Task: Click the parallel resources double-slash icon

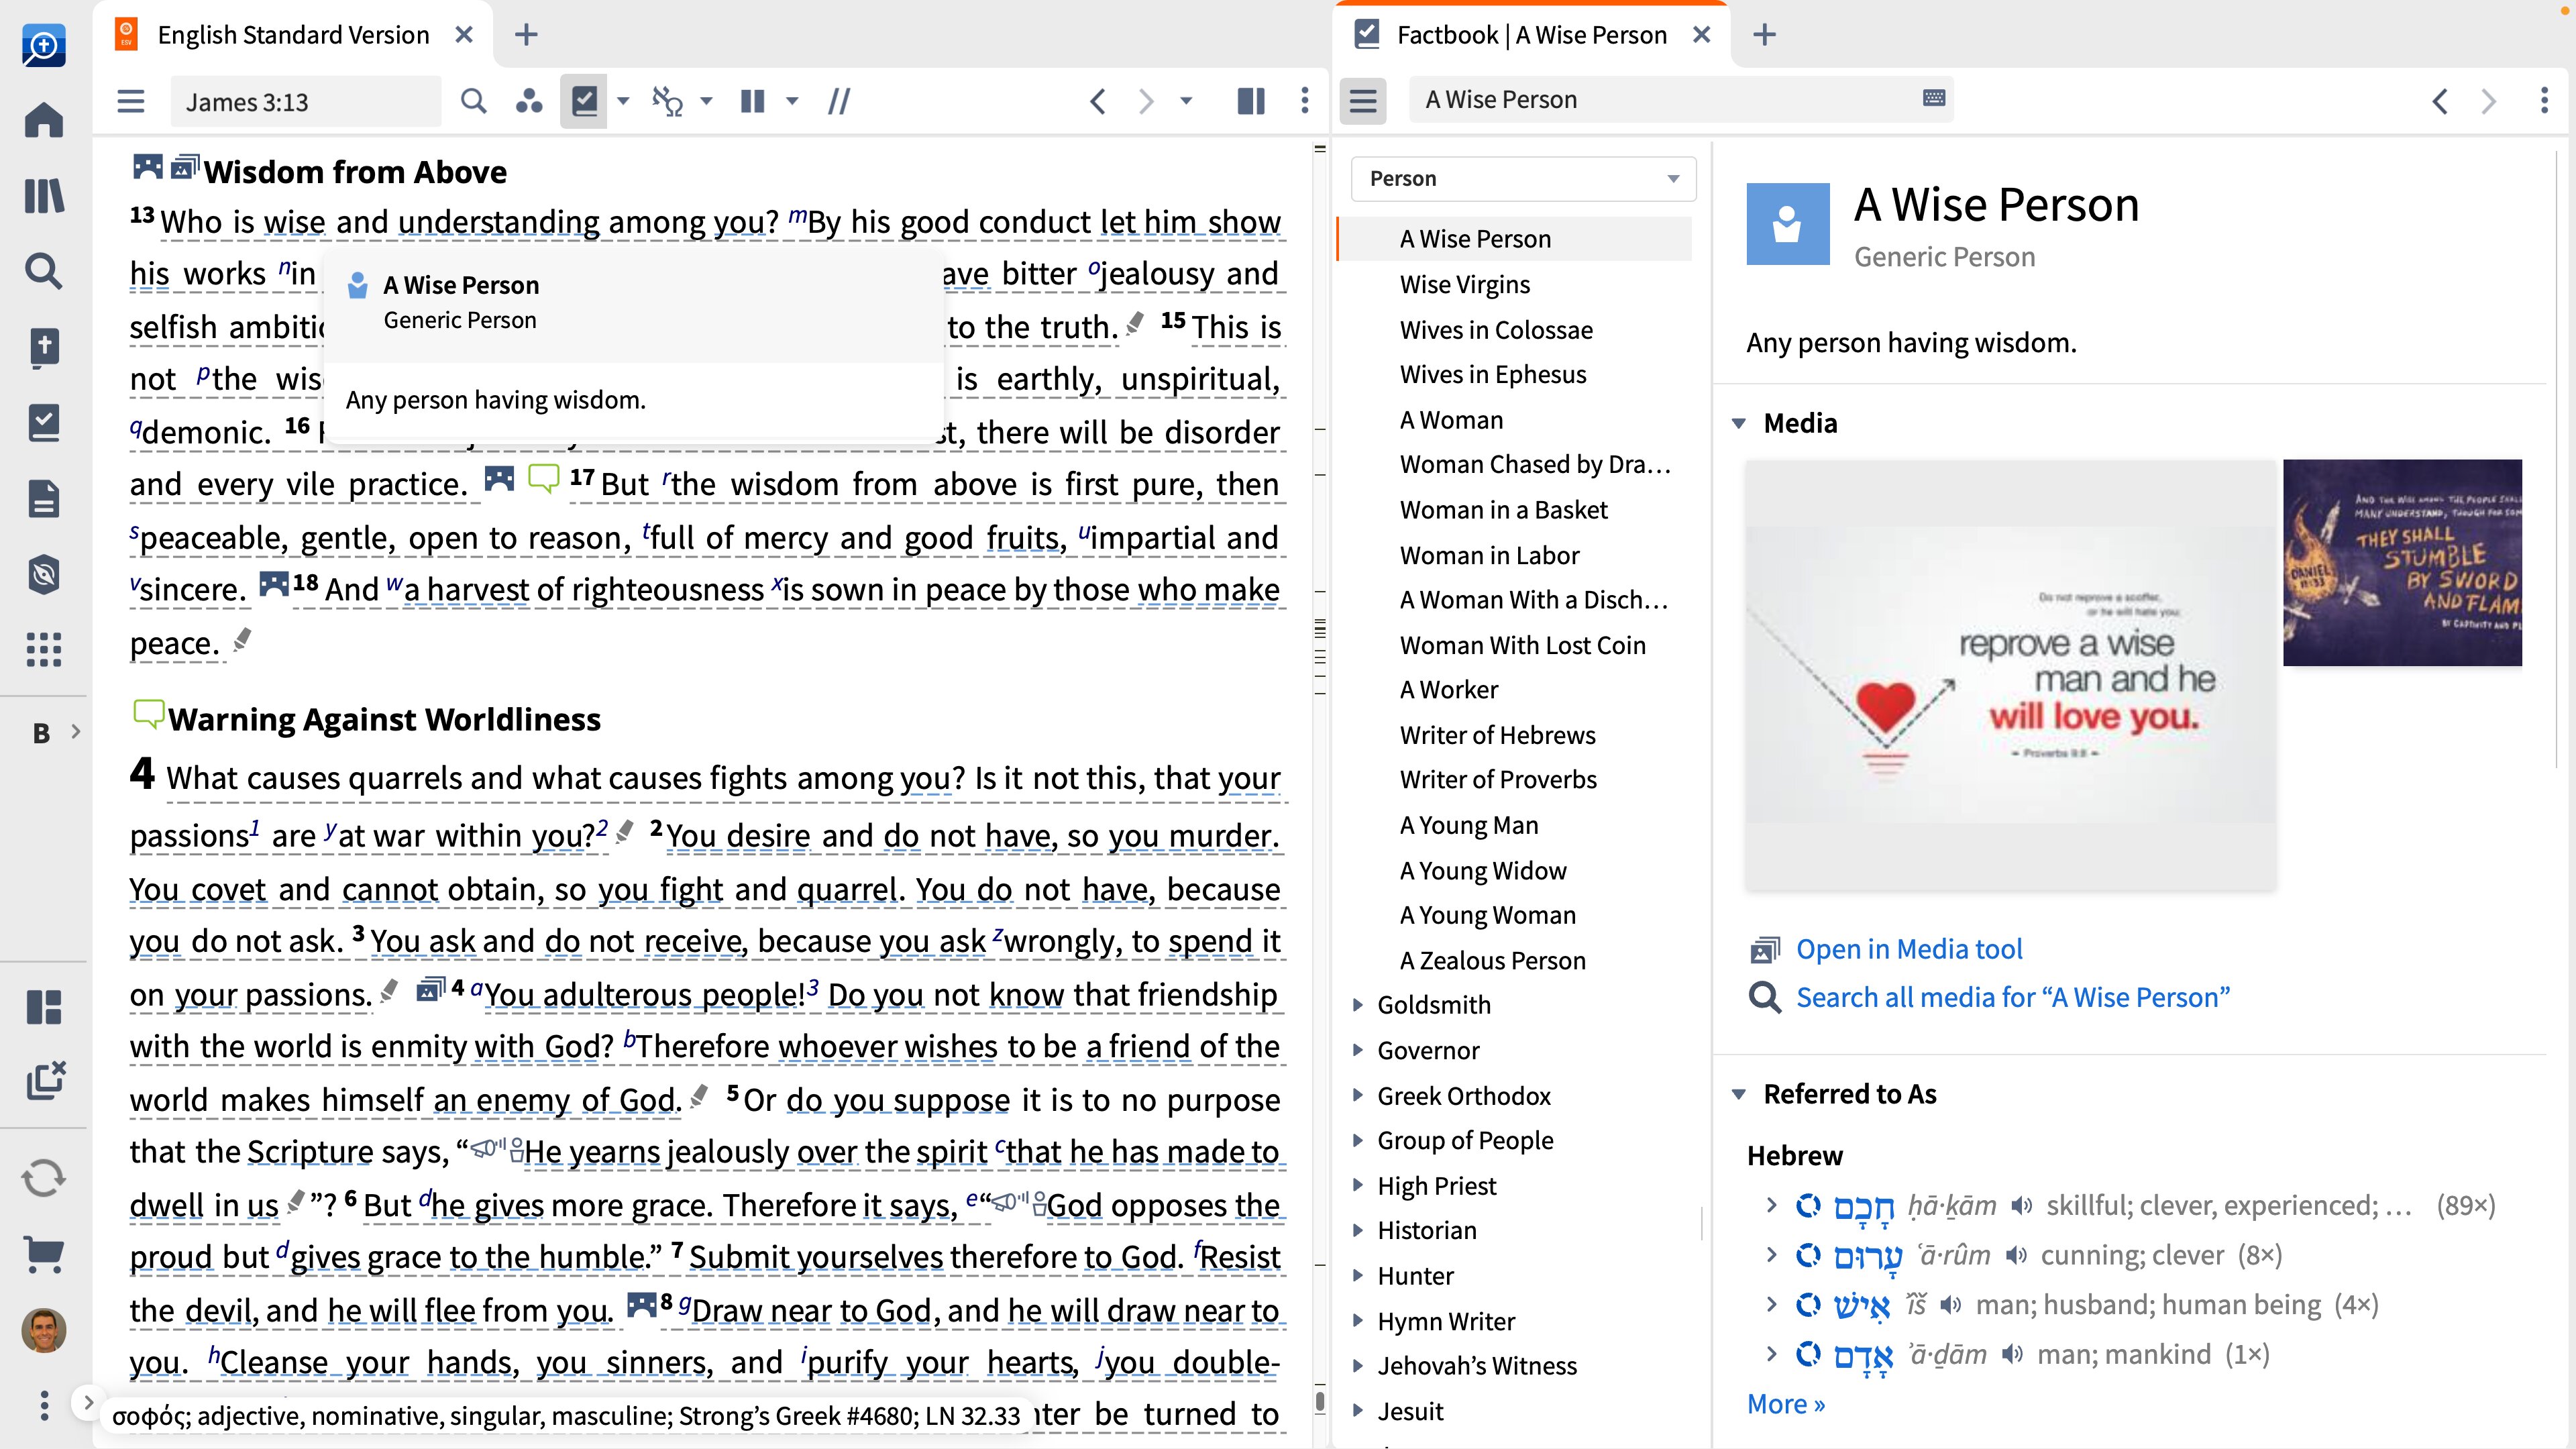Action: pos(839,101)
